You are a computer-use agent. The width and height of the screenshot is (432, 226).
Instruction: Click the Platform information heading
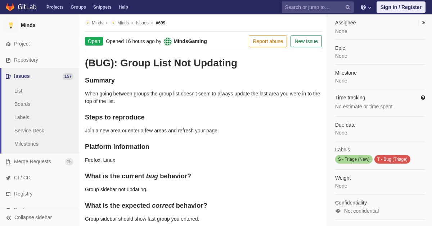117,147
